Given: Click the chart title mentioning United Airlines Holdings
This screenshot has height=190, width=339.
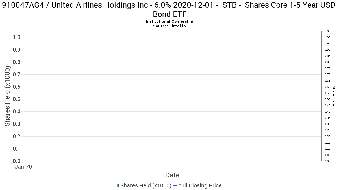Looking at the screenshot, I should click(169, 10).
